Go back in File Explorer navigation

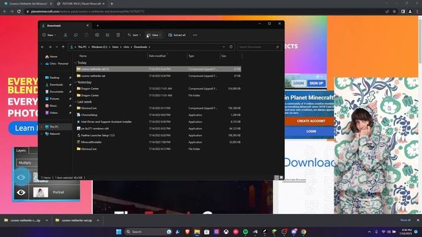(42, 47)
